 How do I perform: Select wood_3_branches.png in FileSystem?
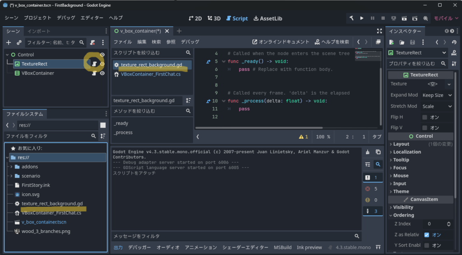(x=46, y=232)
